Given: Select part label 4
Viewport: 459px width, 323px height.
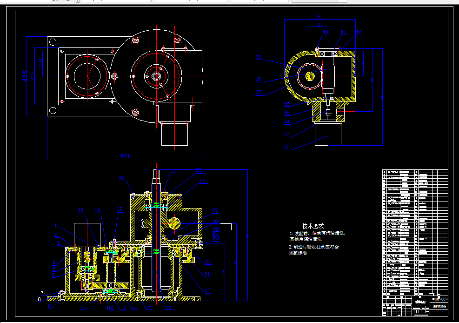Looking at the screenshot, I should (x=54, y=262).
